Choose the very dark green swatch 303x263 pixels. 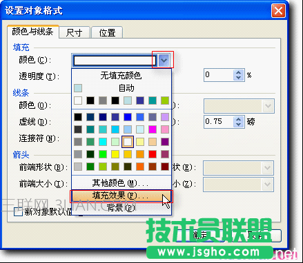[90, 154]
